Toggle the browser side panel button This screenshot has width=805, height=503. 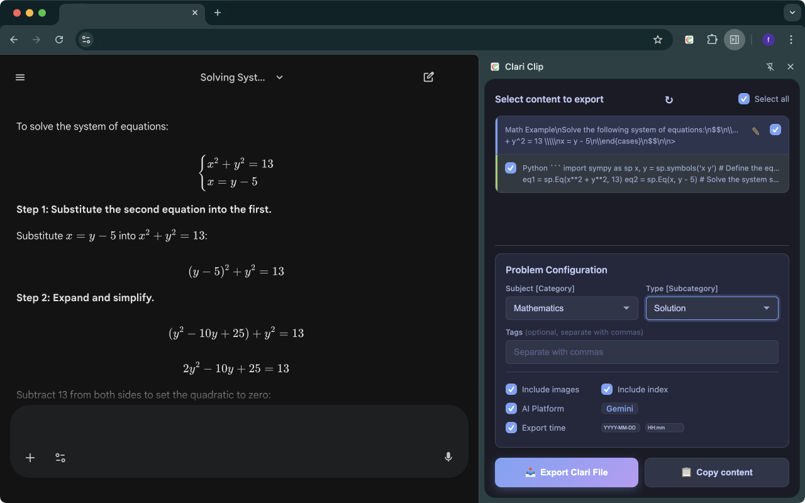pos(735,40)
